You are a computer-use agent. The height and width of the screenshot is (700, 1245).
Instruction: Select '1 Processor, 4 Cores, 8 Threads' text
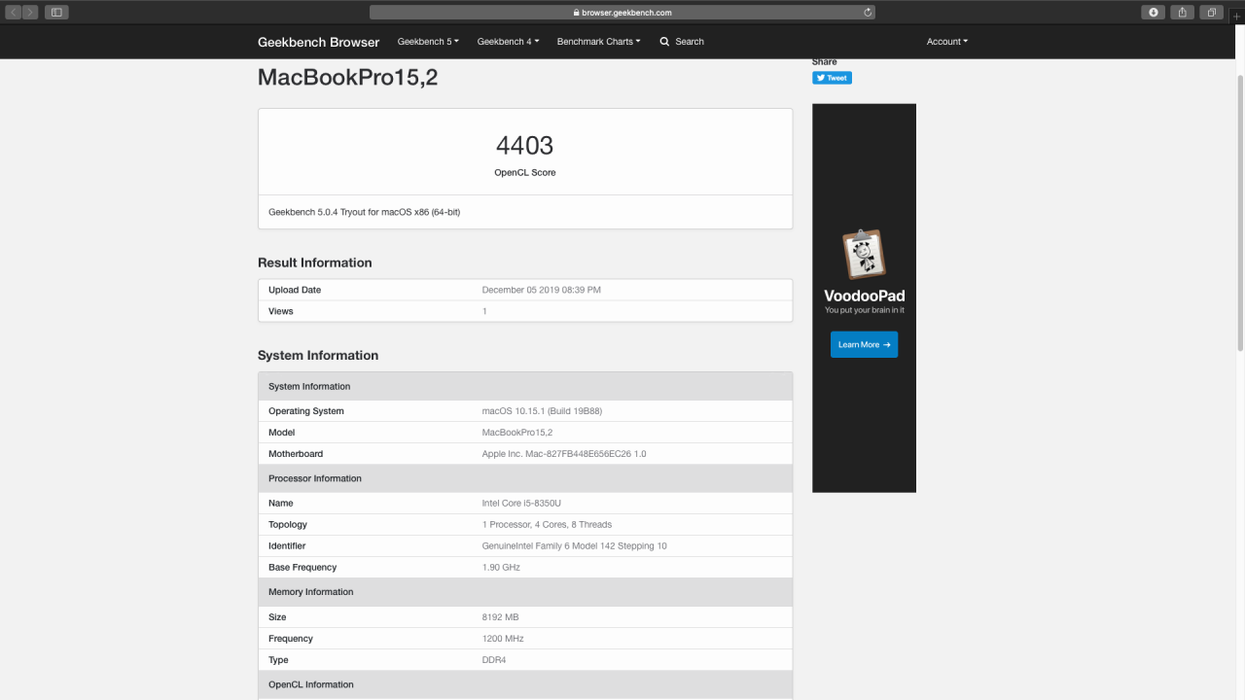point(547,525)
